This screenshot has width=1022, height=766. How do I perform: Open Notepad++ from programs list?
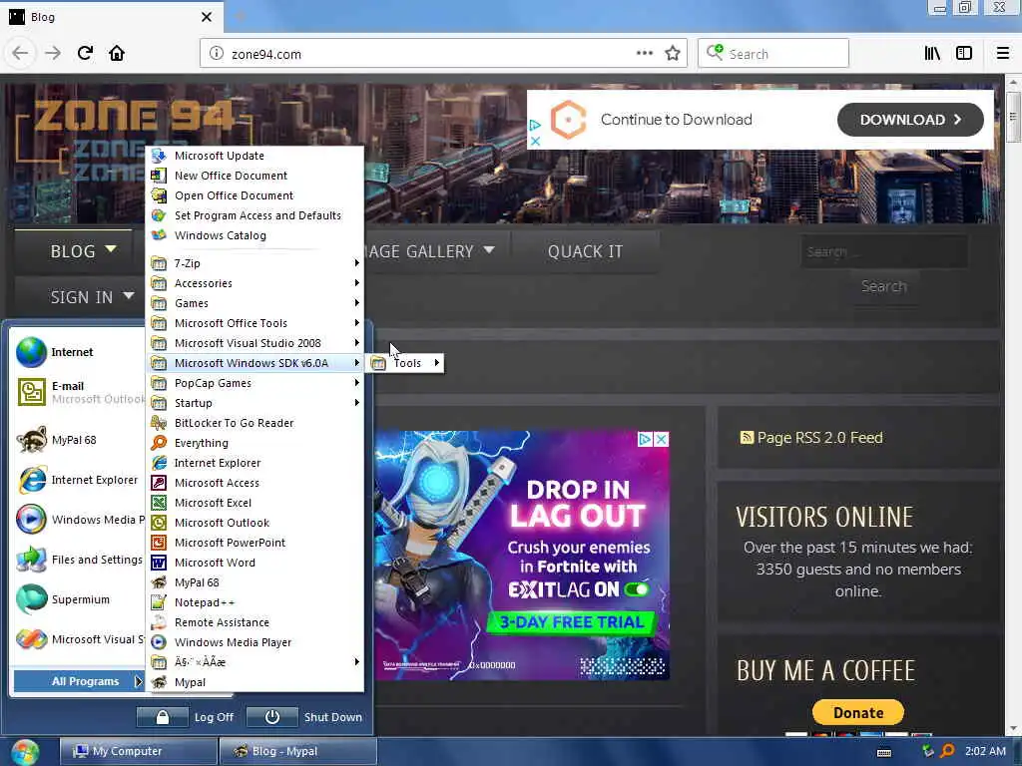tap(255, 602)
